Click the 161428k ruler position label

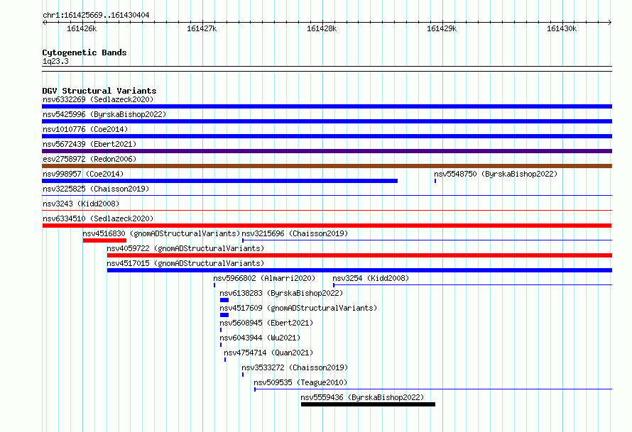(x=322, y=28)
